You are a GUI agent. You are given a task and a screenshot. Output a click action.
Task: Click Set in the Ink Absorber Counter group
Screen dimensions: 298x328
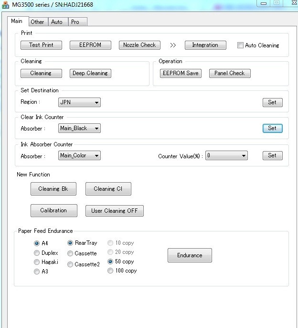(273, 155)
